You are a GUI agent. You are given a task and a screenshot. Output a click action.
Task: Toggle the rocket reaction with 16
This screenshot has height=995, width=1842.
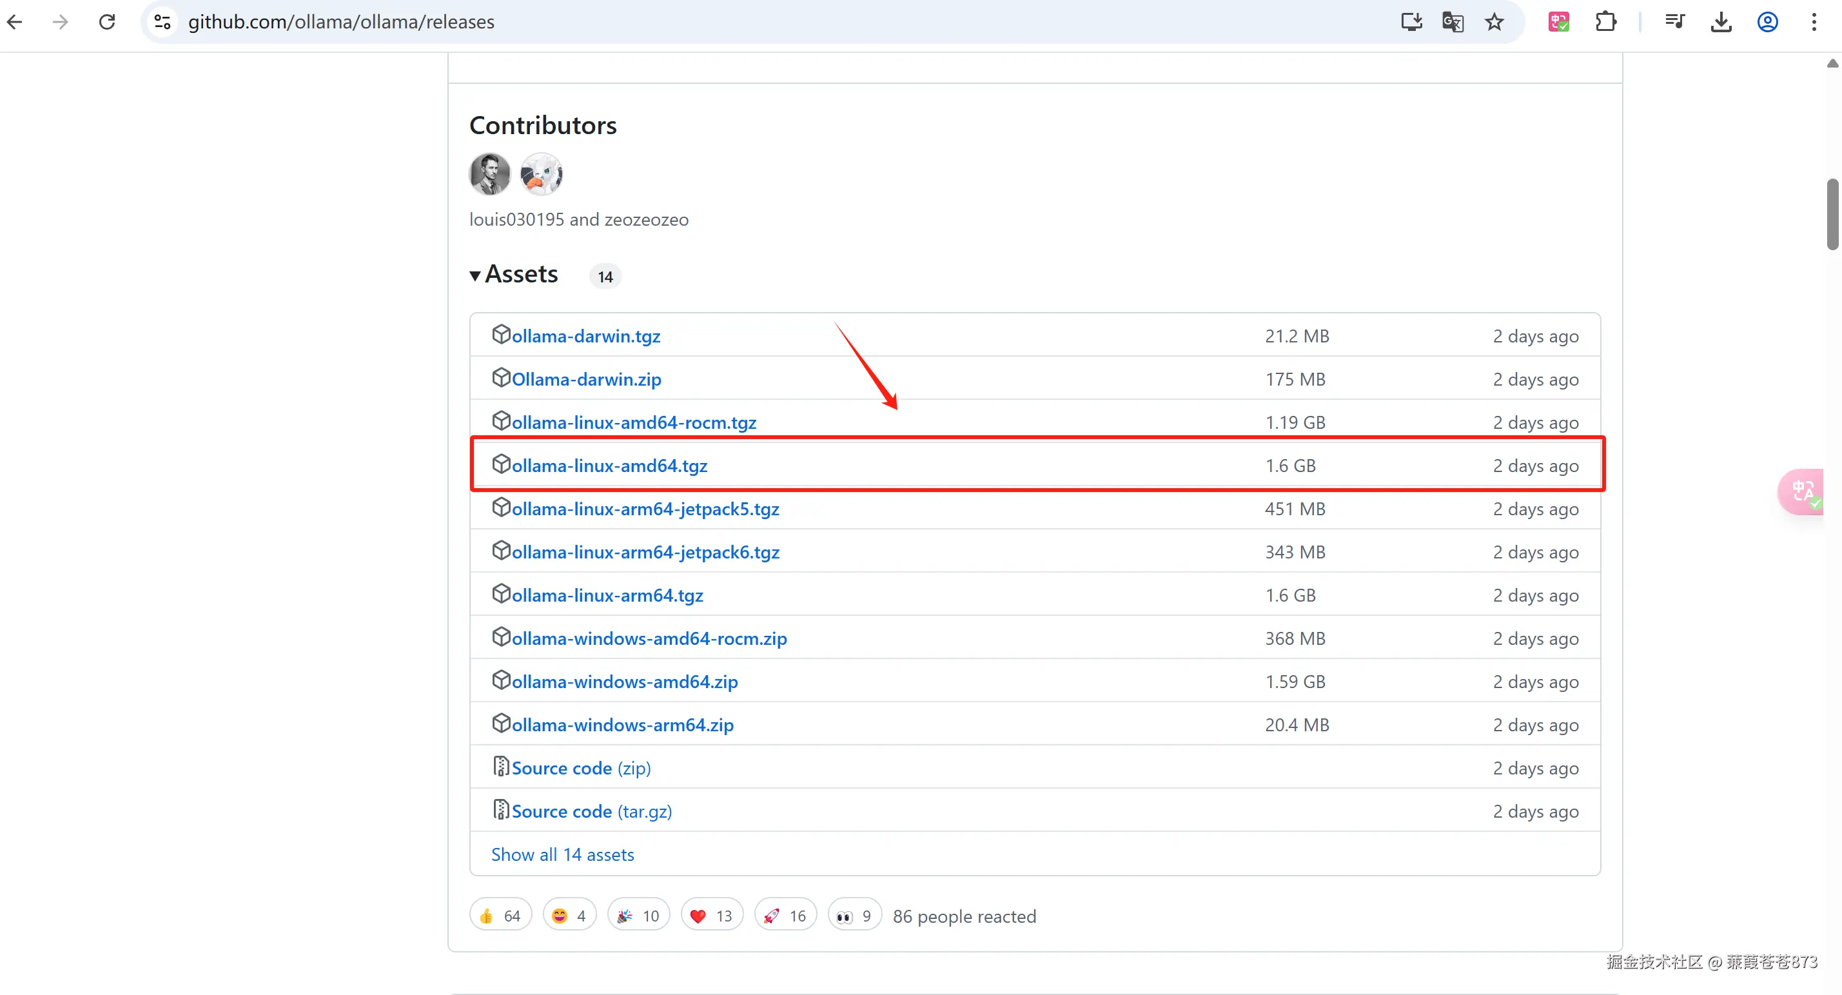(785, 916)
